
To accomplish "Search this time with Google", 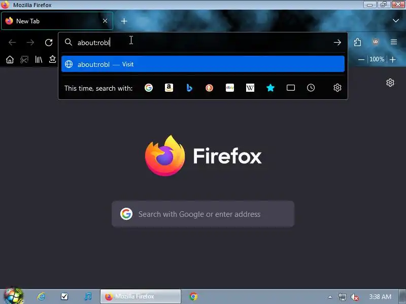I will pos(149,88).
